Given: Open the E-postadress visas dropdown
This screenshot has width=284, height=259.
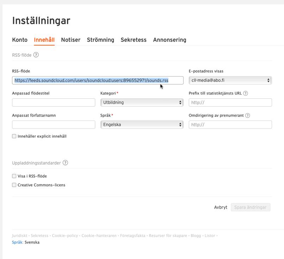Looking at the screenshot, I should [230, 80].
